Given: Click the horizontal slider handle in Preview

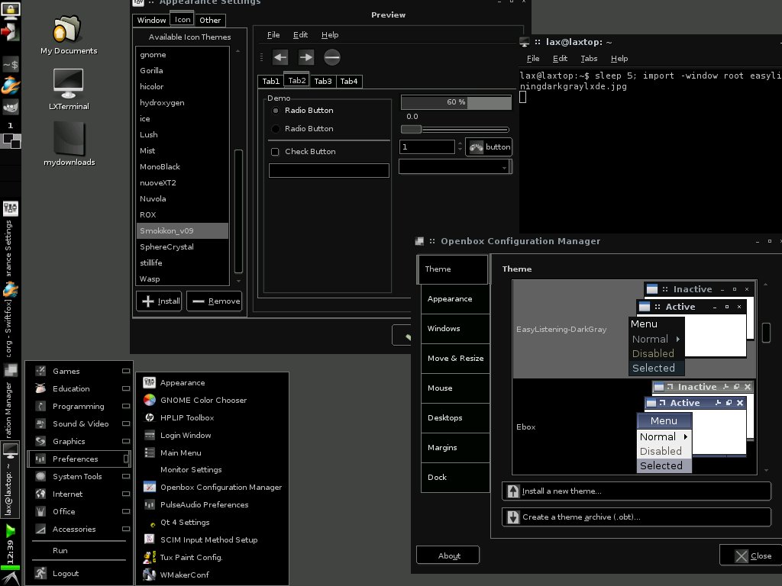Looking at the screenshot, I should 412,130.
